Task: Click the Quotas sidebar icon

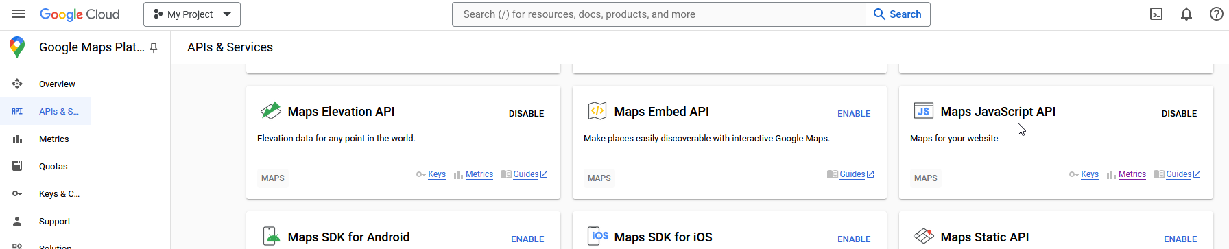Action: 17,166
